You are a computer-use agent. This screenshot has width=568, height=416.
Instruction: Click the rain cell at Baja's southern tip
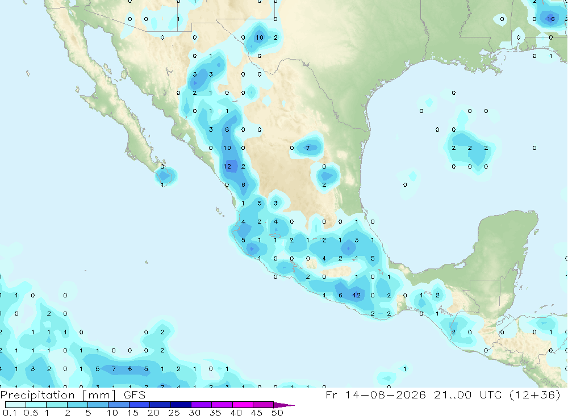(x=165, y=177)
